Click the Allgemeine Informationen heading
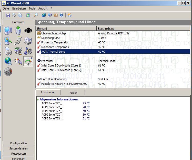The height and width of the screenshot is (160, 192). [59, 99]
